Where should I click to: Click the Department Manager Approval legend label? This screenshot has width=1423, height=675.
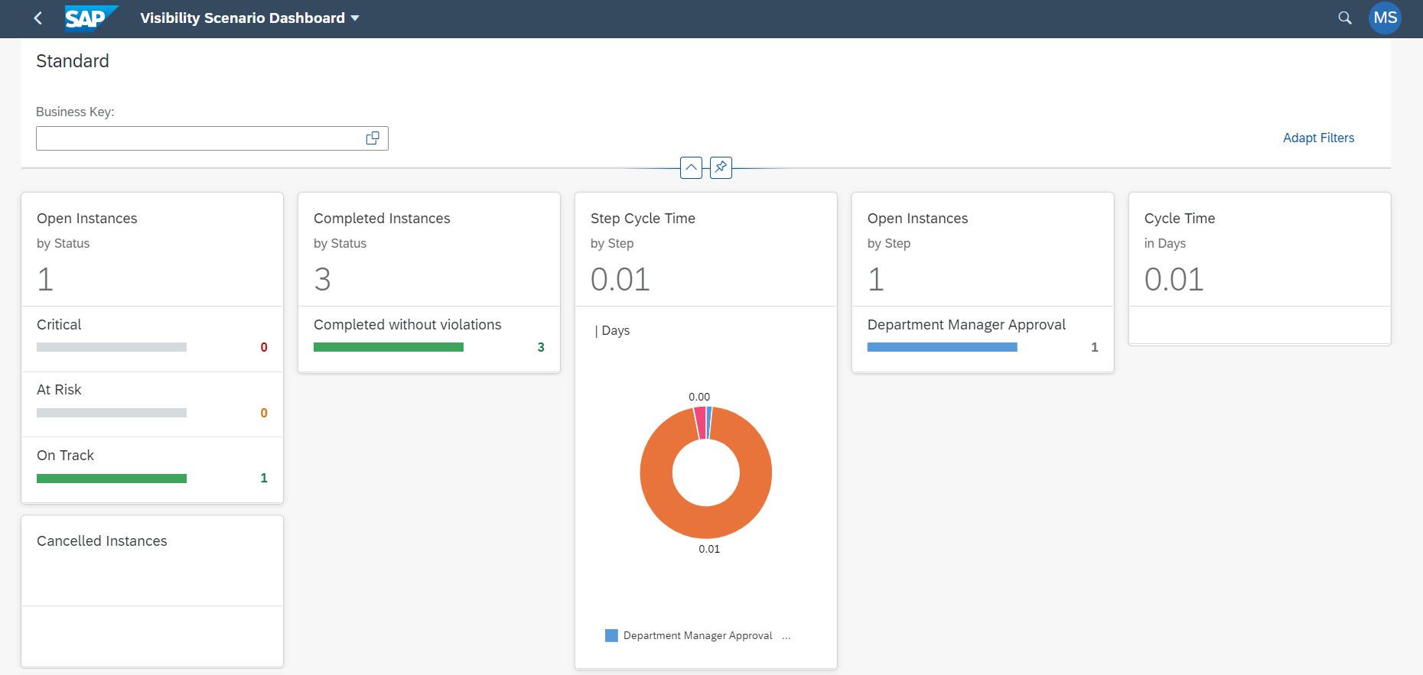pyautogui.click(x=698, y=635)
